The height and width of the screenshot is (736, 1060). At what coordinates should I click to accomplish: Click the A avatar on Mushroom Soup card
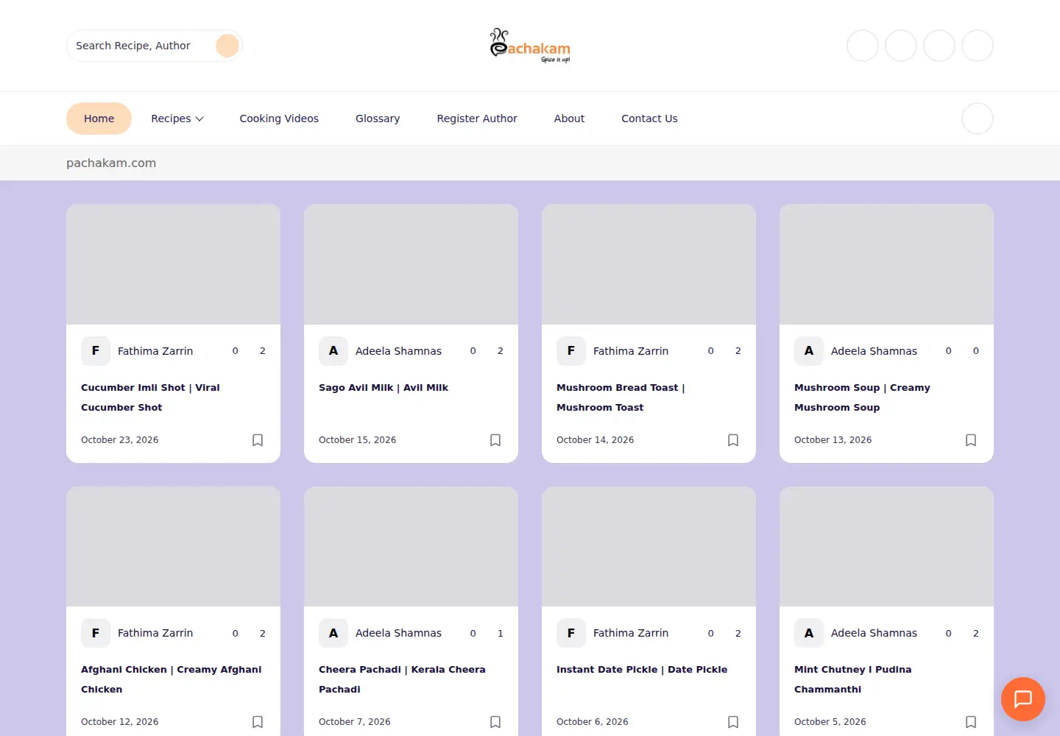809,351
